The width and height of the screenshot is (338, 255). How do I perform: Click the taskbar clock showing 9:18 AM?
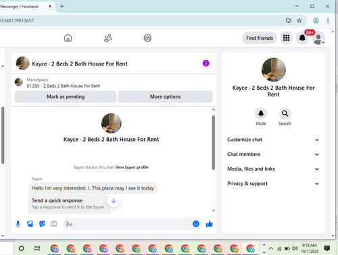click(310, 248)
